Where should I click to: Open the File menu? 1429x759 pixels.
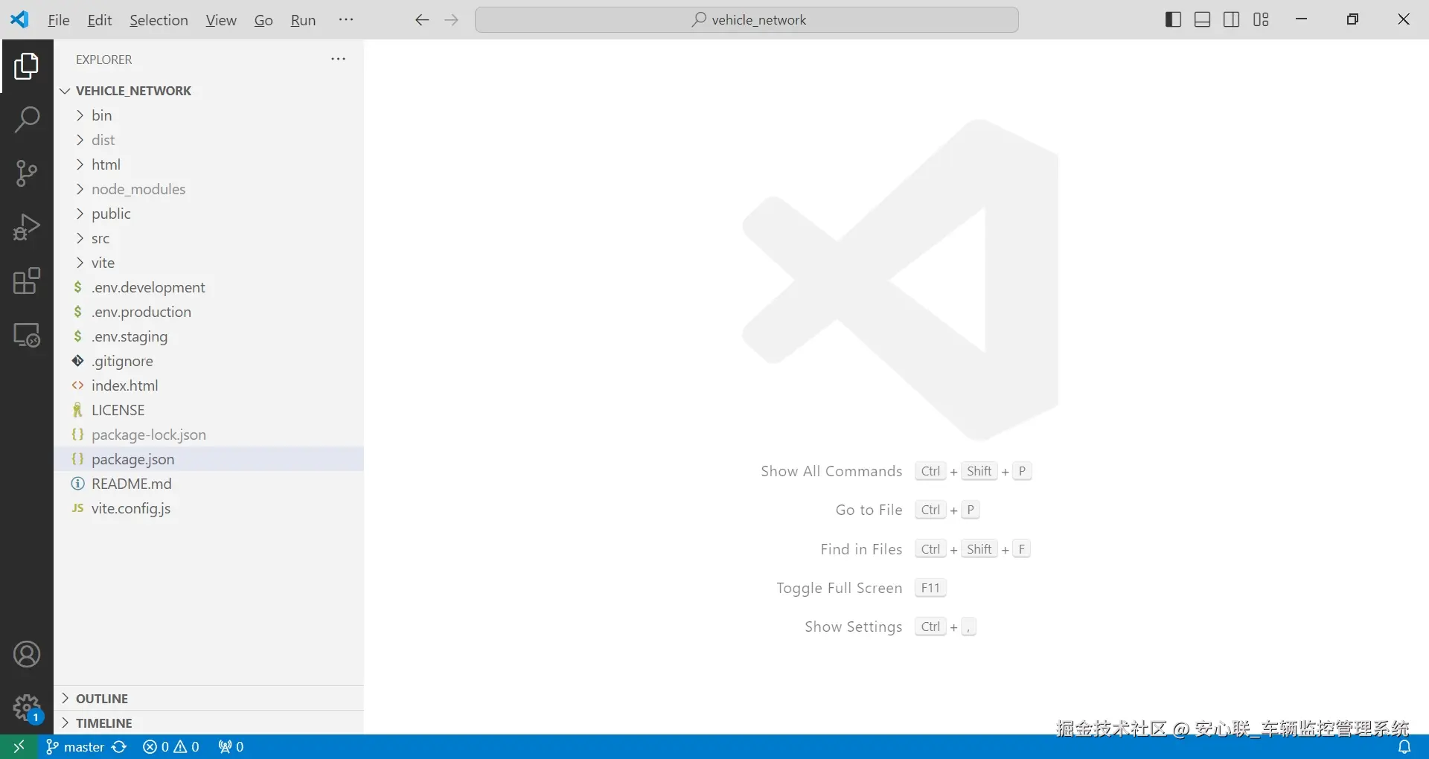(59, 20)
